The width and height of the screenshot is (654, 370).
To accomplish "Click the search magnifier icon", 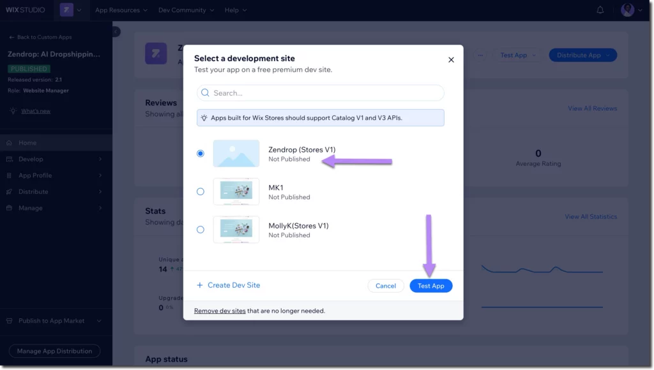I will coord(205,93).
